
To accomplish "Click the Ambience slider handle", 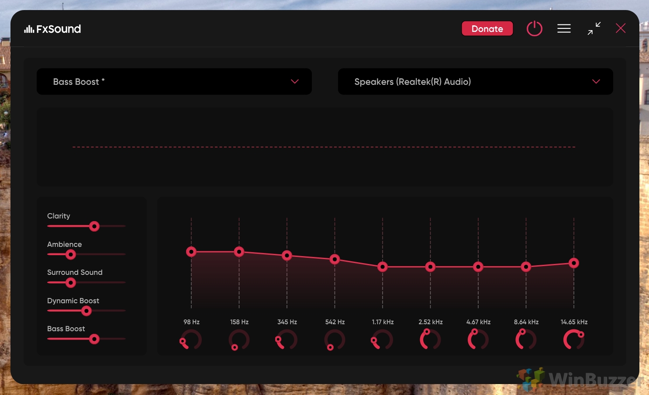I will 71,254.
